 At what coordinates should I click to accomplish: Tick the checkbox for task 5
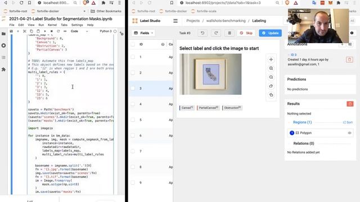coord(133,120)
